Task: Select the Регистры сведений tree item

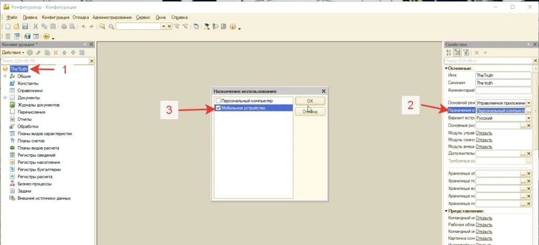Action: click(x=36, y=155)
